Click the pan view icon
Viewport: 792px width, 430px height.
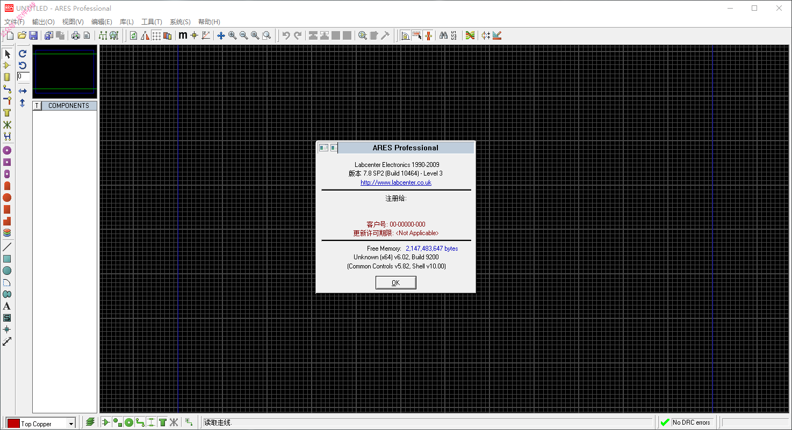221,35
